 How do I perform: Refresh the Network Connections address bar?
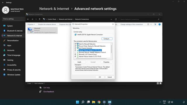click(116, 19)
